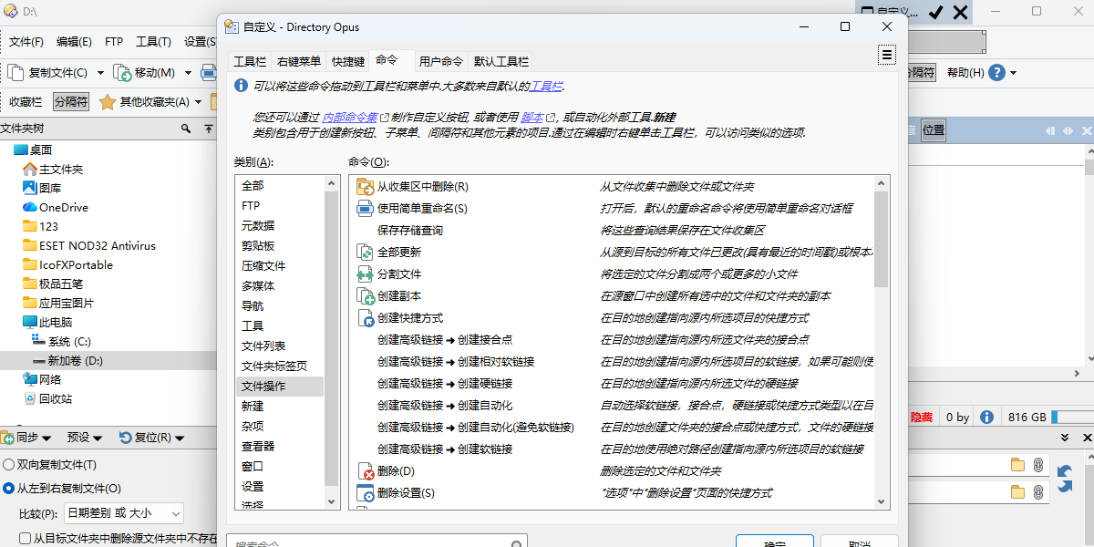Screen dimensions: 1094x547
Task: Follow the 脚本 link in description
Action: pos(532,118)
